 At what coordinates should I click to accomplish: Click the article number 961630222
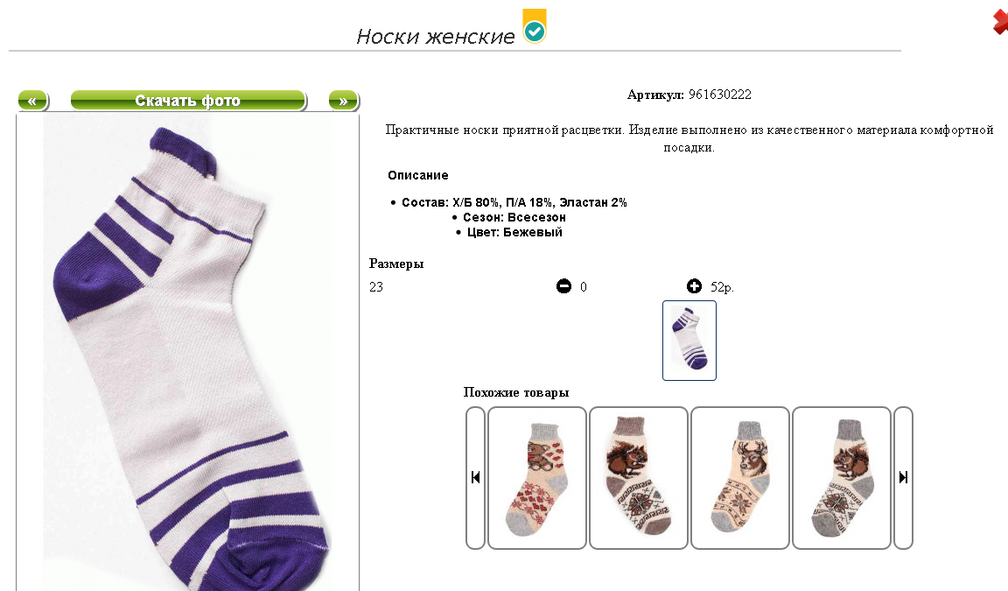(720, 95)
